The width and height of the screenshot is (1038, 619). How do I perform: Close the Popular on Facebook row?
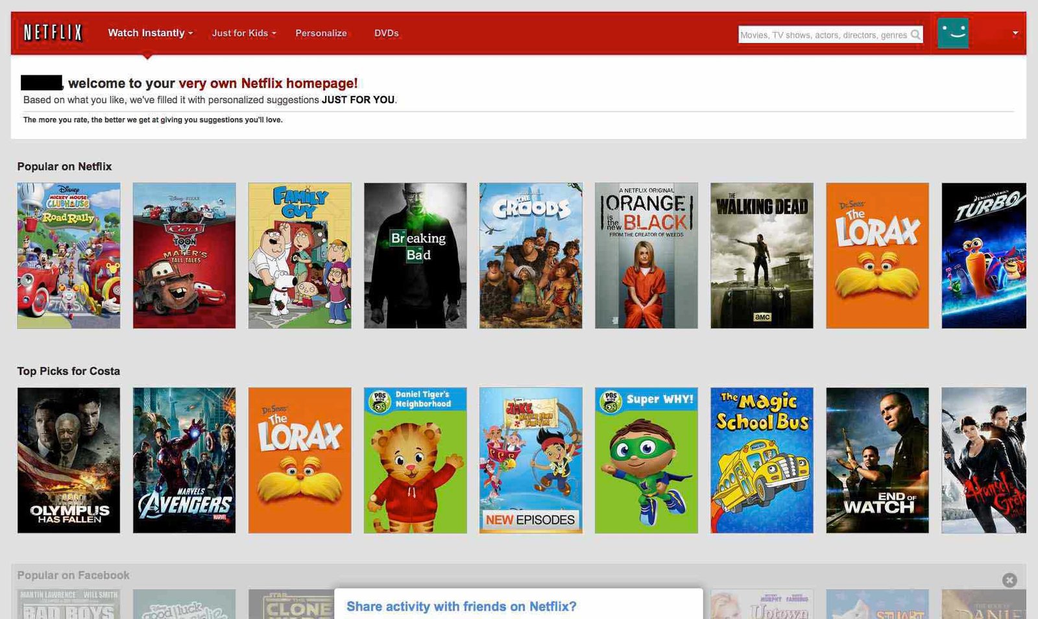point(1009,580)
